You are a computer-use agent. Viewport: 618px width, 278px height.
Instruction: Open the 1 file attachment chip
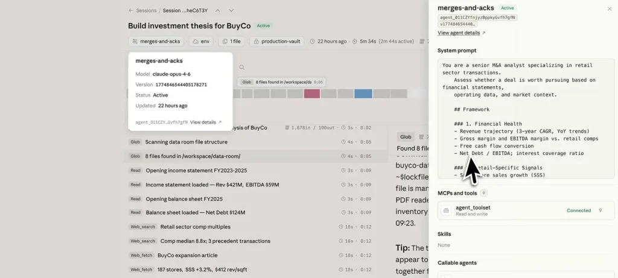[x=231, y=42]
